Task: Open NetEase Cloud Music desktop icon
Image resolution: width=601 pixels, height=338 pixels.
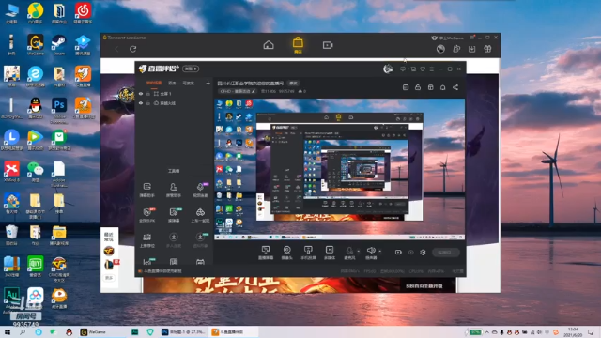Action: pyautogui.click(x=83, y=13)
